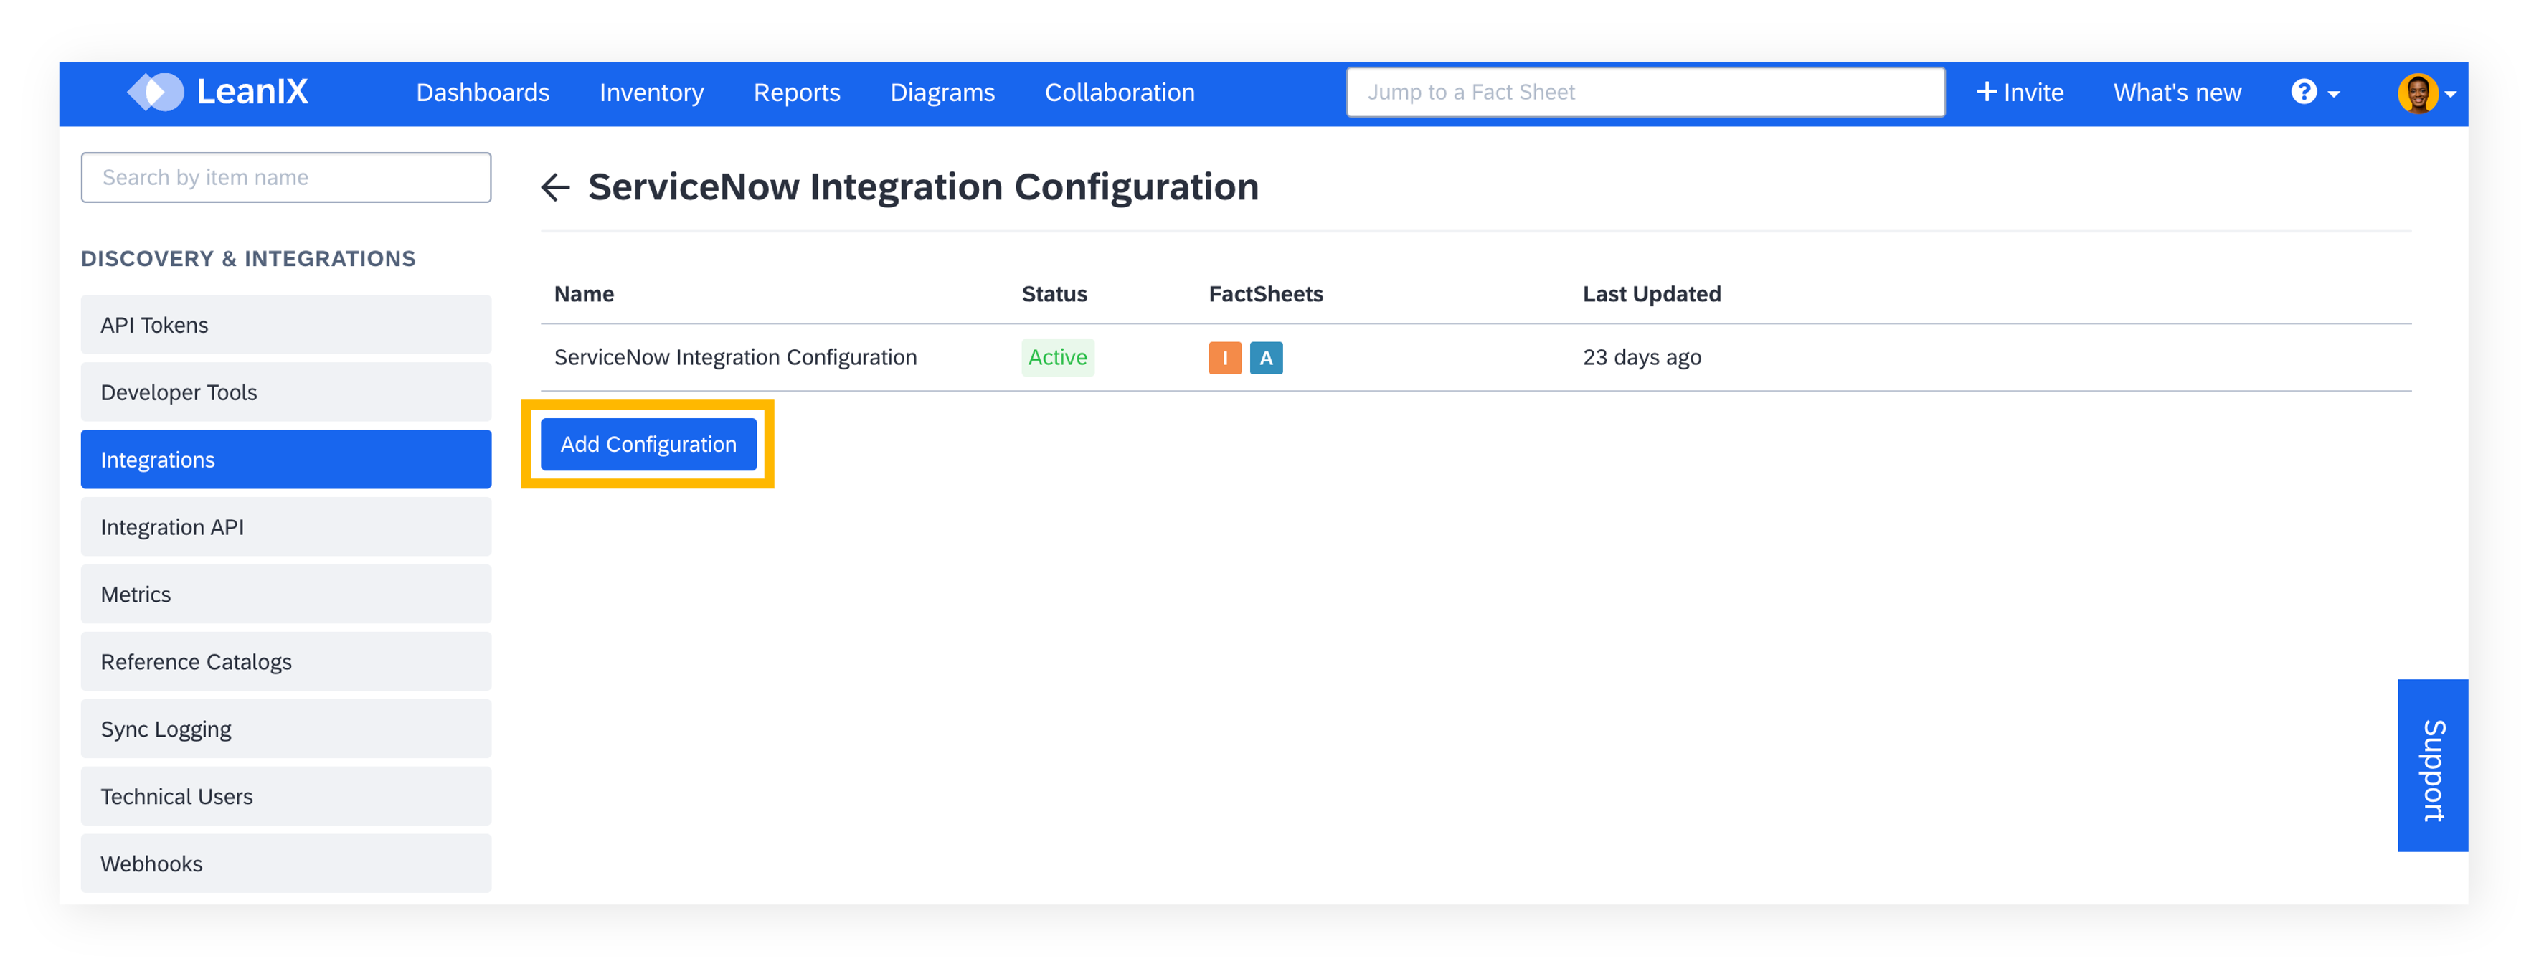
Task: Open the Reports menu
Action: (797, 93)
